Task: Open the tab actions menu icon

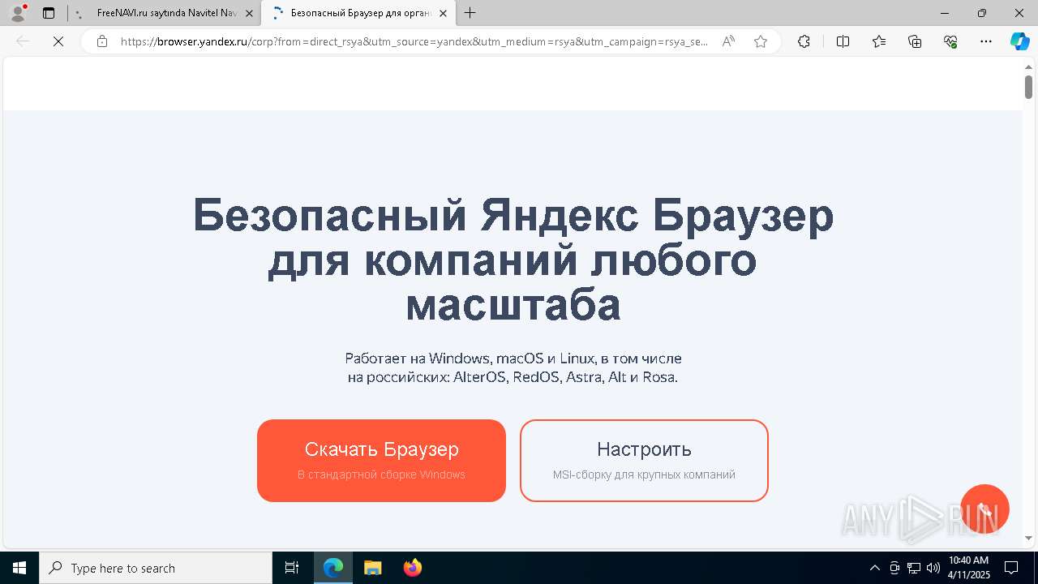Action: [x=49, y=13]
